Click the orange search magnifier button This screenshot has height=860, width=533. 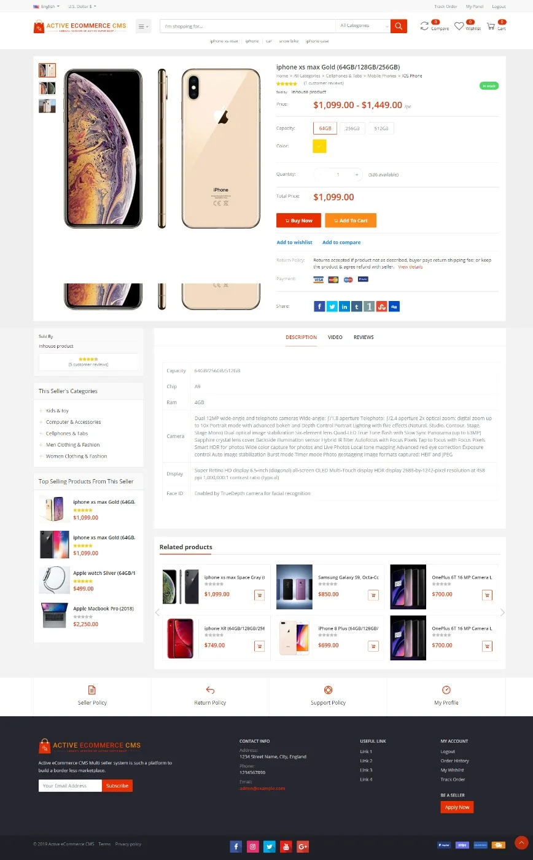pyautogui.click(x=399, y=26)
